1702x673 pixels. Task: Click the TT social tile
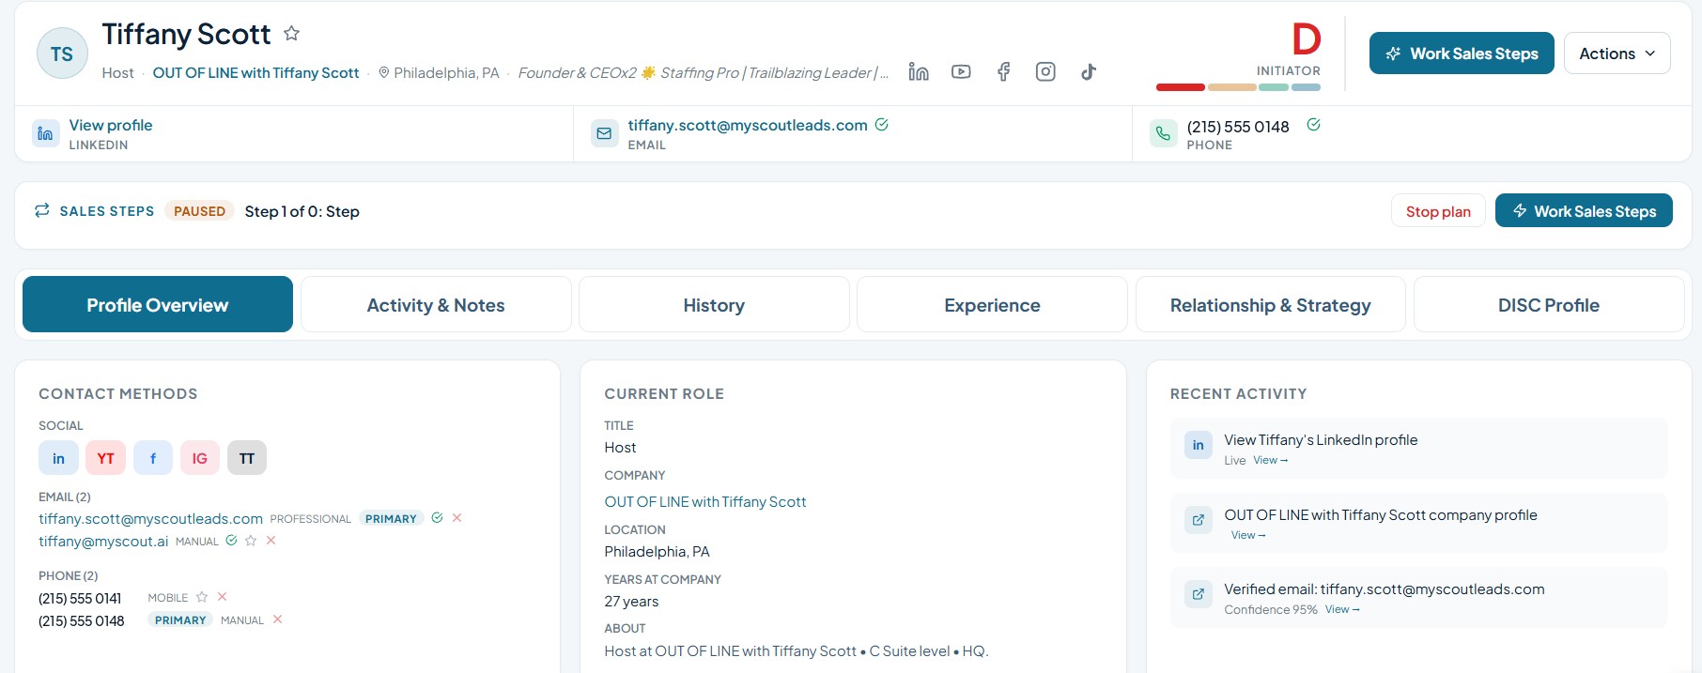[x=247, y=458]
